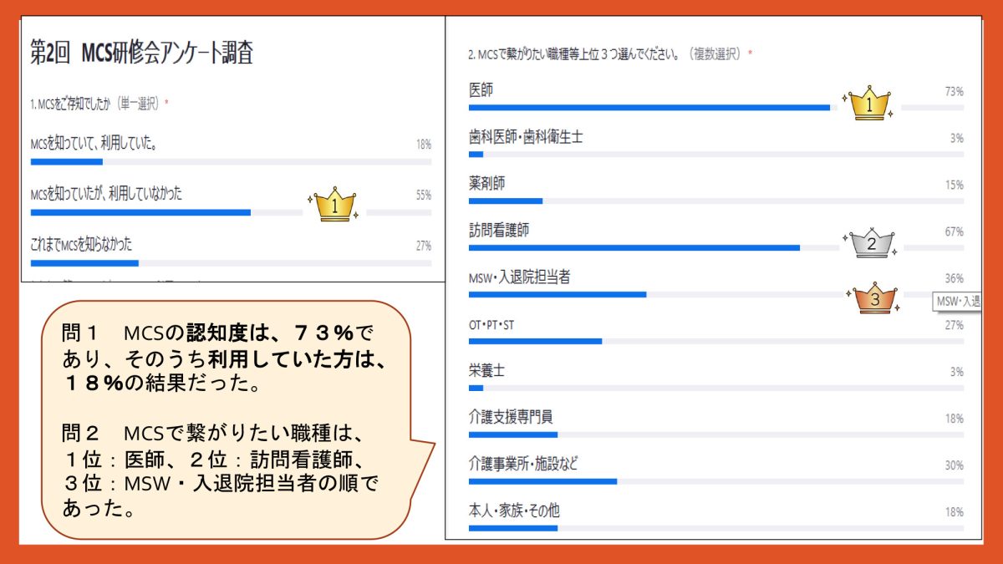1003x564 pixels.
Task: Click the 73% value on 医師 row
Action: pos(954,91)
